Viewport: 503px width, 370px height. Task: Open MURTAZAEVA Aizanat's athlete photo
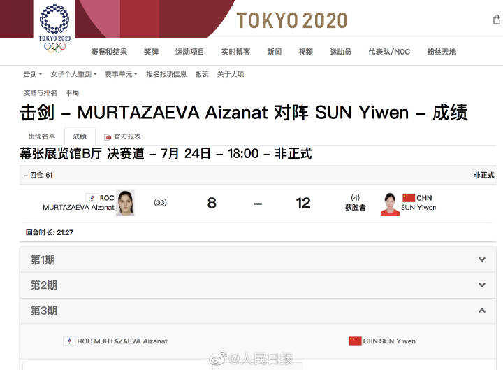pos(125,203)
